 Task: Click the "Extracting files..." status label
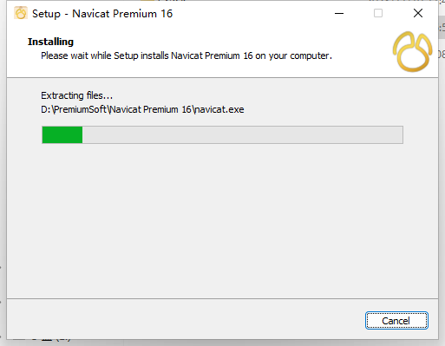click(76, 95)
